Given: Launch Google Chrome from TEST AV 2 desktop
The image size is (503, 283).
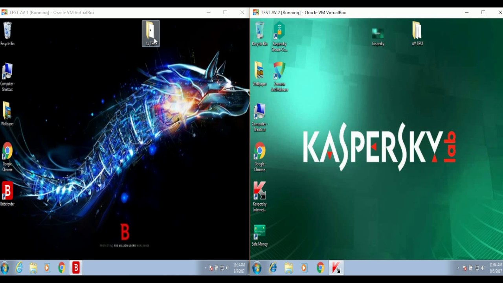Looking at the screenshot, I should pos(259,157).
